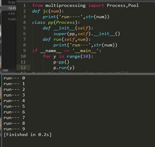This screenshot has width=155, height=147.
Task: Click line number 9 in gutter
Action: pyautogui.click(x=24, y=51)
